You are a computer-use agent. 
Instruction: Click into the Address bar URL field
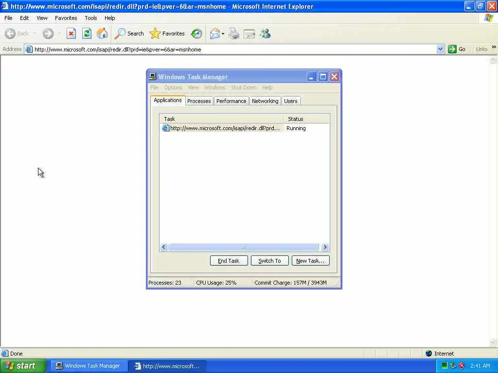[x=235, y=50]
